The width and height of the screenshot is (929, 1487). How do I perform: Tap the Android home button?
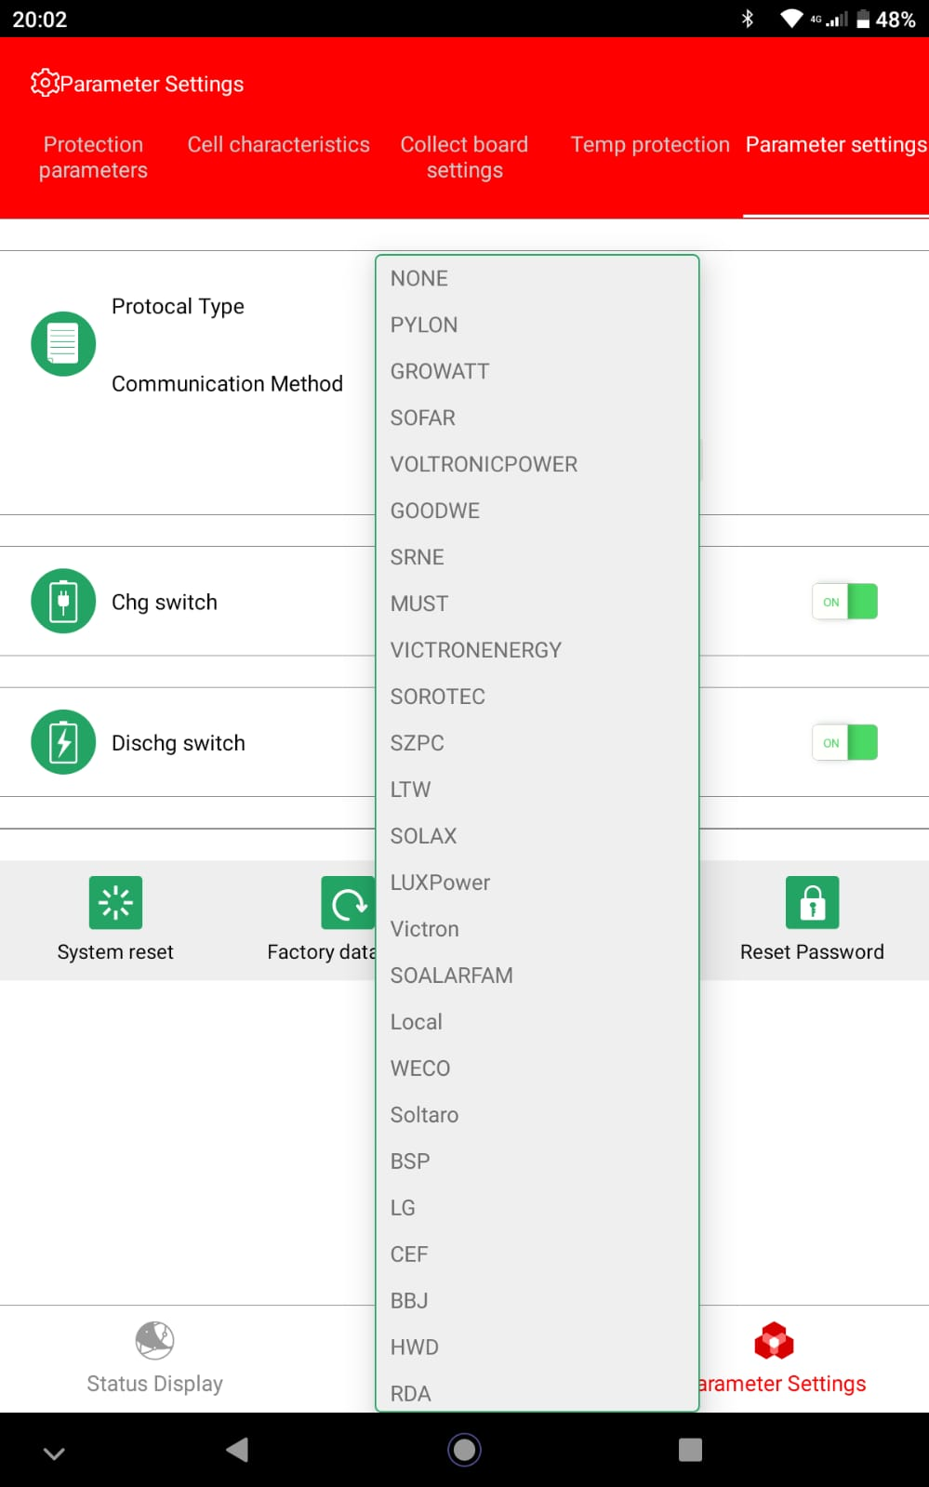(x=464, y=1449)
